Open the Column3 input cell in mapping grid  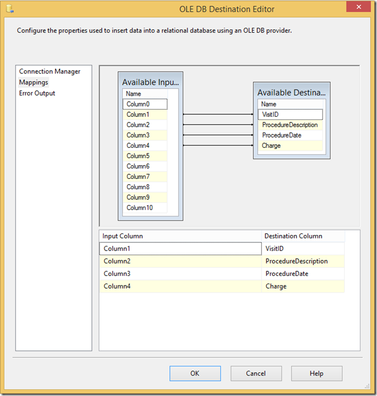[180, 274]
